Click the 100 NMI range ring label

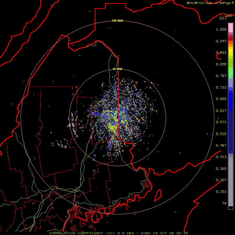[x=117, y=21]
